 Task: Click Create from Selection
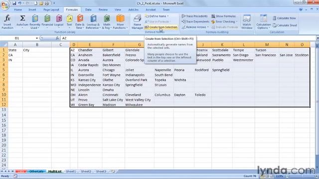161,27
